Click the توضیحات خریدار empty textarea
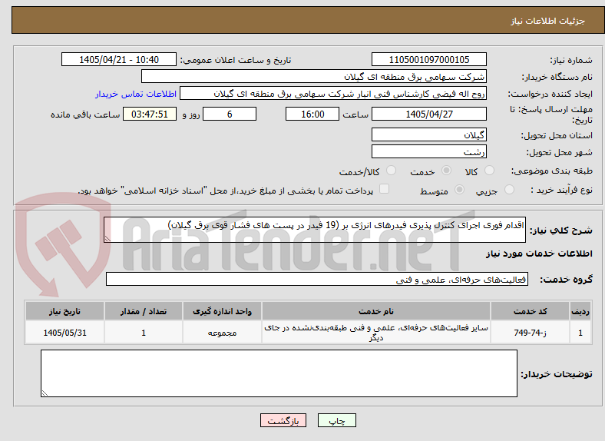The image size is (605, 441). click(x=279, y=373)
